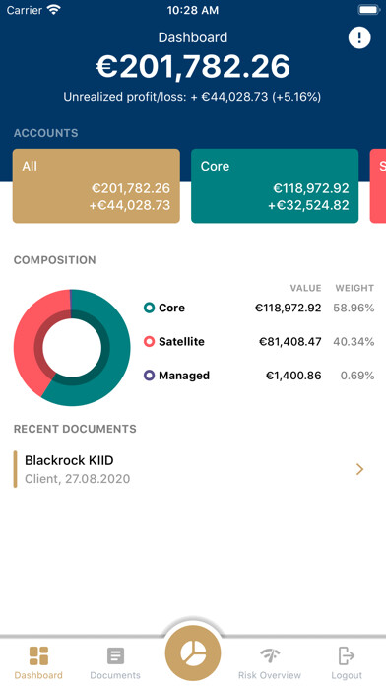
Task: Select the Satellite composition row
Action: [259, 342]
